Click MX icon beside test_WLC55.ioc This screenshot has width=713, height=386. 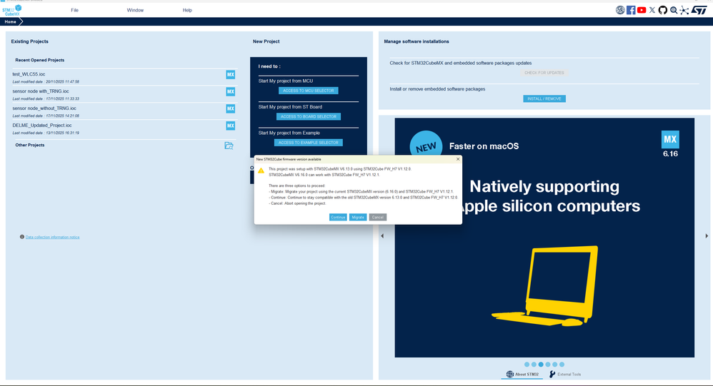231,74
